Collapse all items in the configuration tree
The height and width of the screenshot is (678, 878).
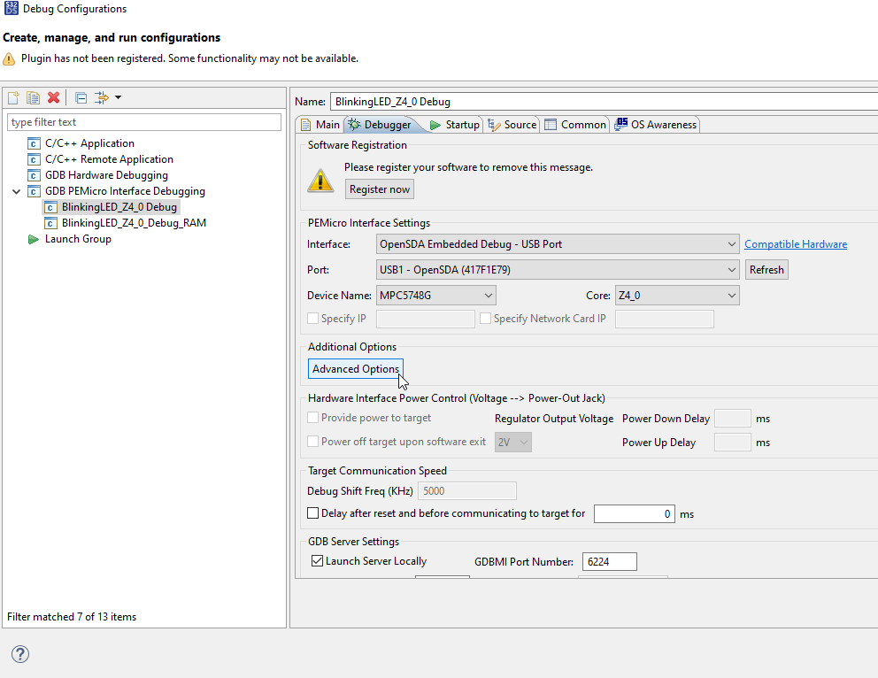[x=80, y=97]
